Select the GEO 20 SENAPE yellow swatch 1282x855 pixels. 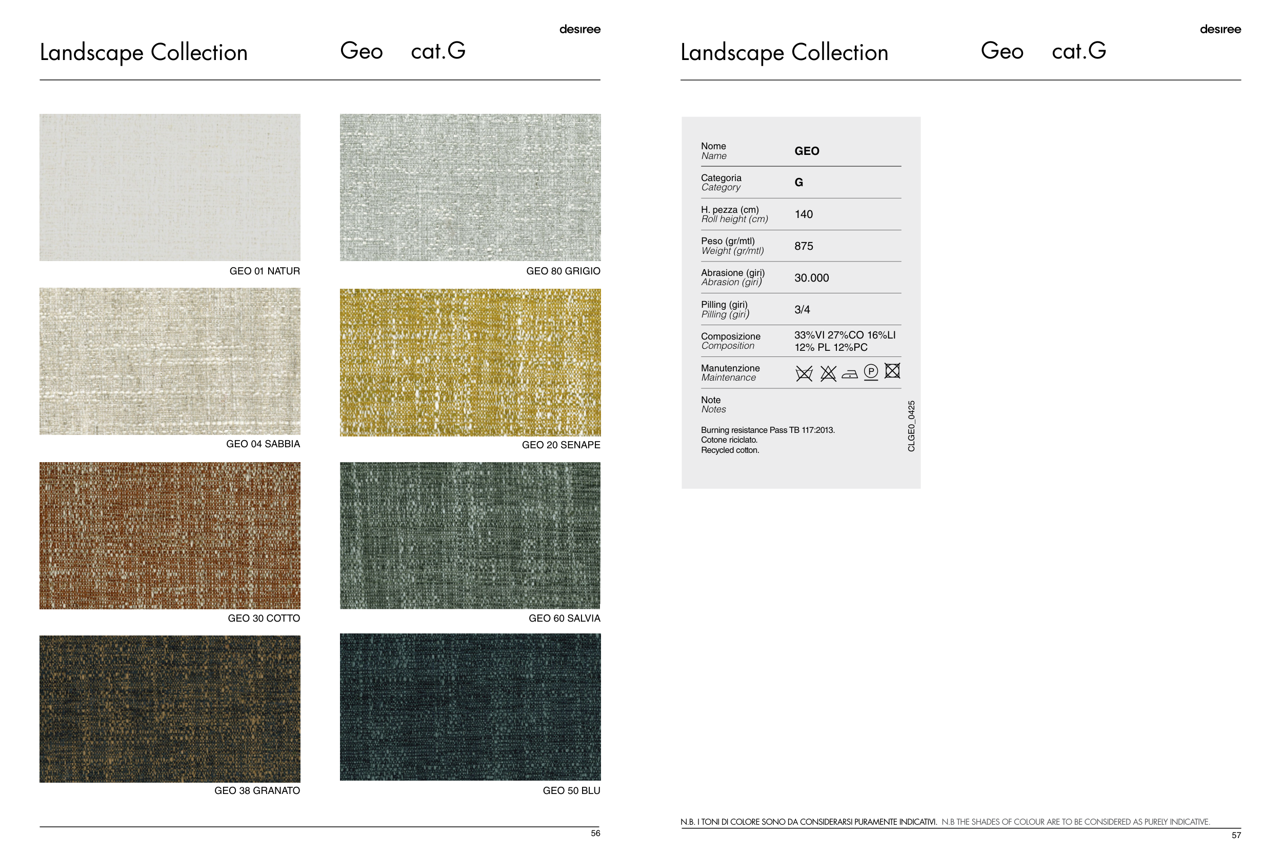pyautogui.click(x=470, y=362)
